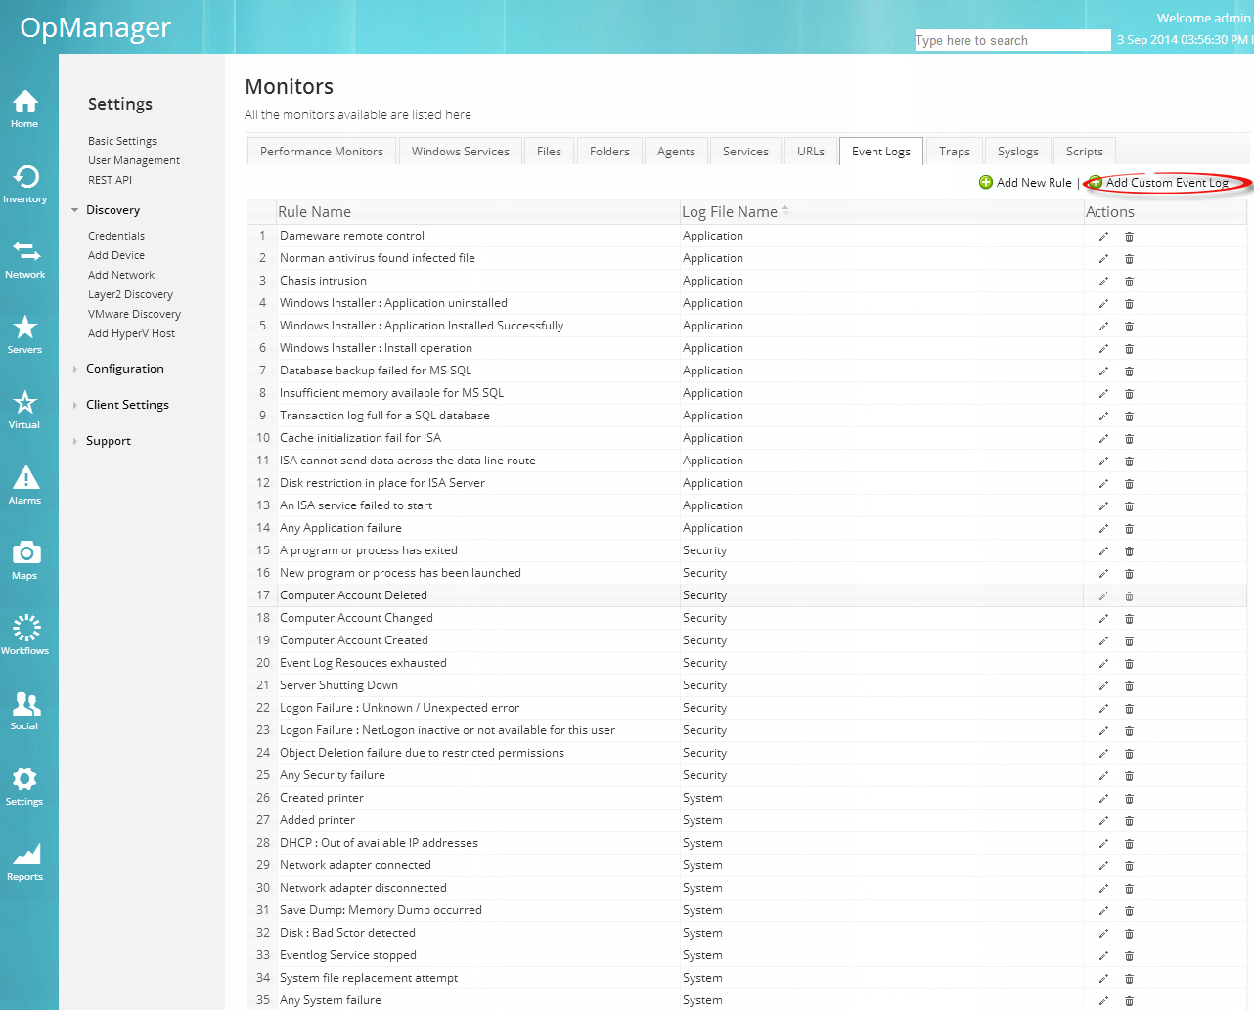Edit the Dameware remote control rule
1254x1010 pixels.
tap(1103, 237)
